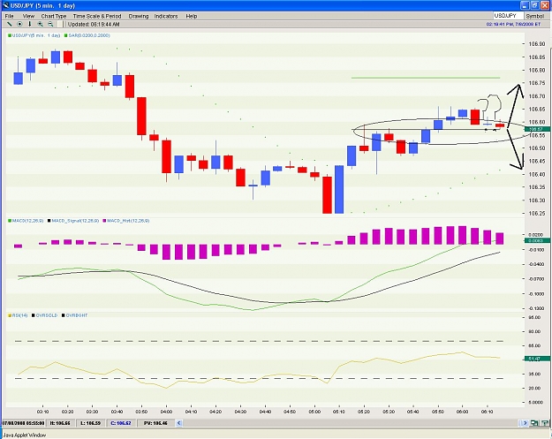Click the MACD(12,26,9) legend label
Screen dimensions: 552x439
coord(27,221)
